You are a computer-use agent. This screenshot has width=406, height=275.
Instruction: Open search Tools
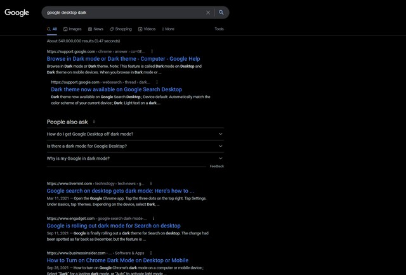219,29
